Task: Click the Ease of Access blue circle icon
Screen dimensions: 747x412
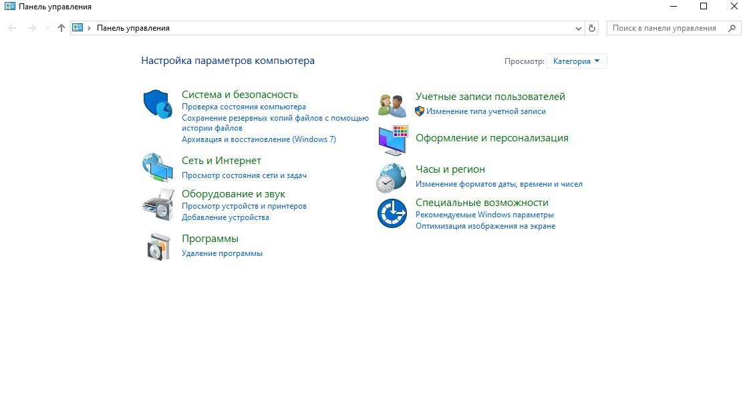Action: click(x=392, y=213)
